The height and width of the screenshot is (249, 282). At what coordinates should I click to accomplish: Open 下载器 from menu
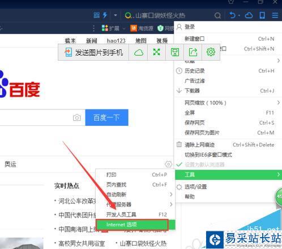(x=228, y=91)
